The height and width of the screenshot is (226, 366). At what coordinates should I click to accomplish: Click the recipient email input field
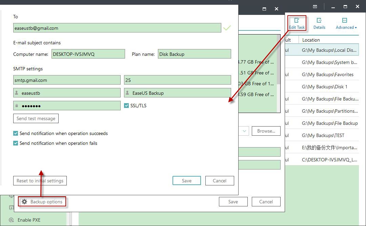pos(117,28)
